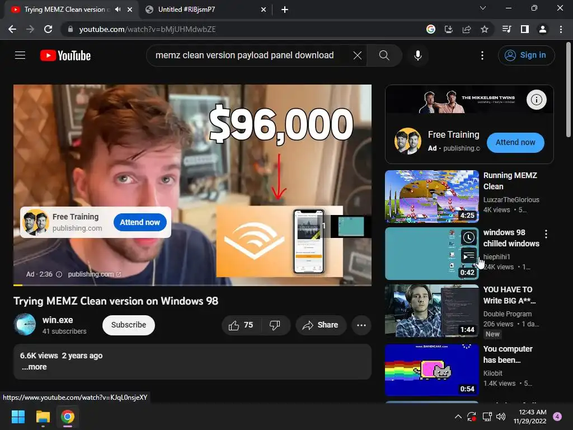The height and width of the screenshot is (430, 573).
Task: View site information padlock
Action: (71, 29)
